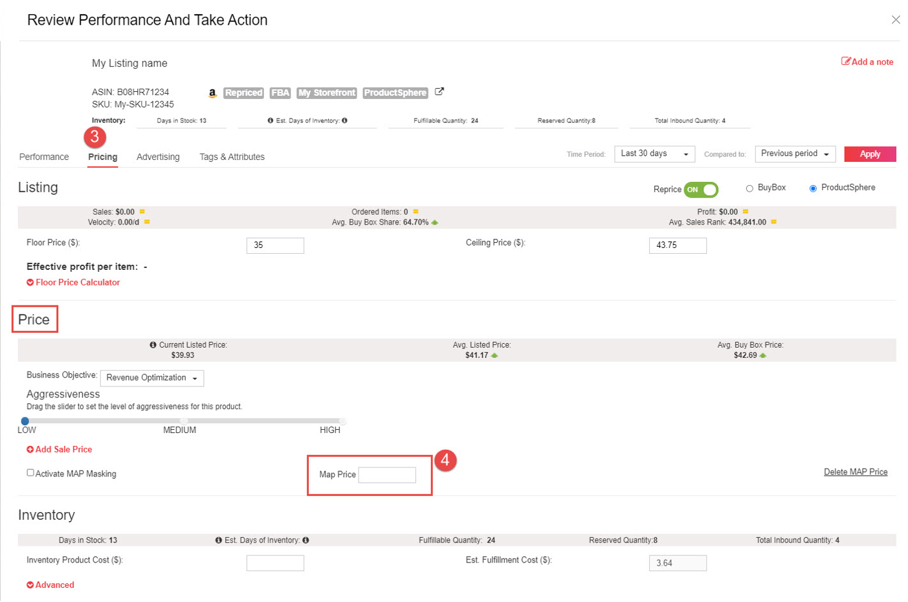Click the Add a note pencil icon
The height and width of the screenshot is (602, 908).
coord(846,61)
